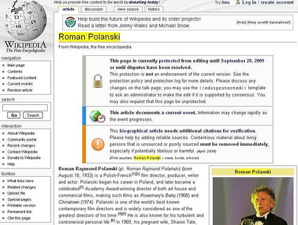
Task: Click the Sharon Tate name in article
Action: pyautogui.click(x=183, y=222)
